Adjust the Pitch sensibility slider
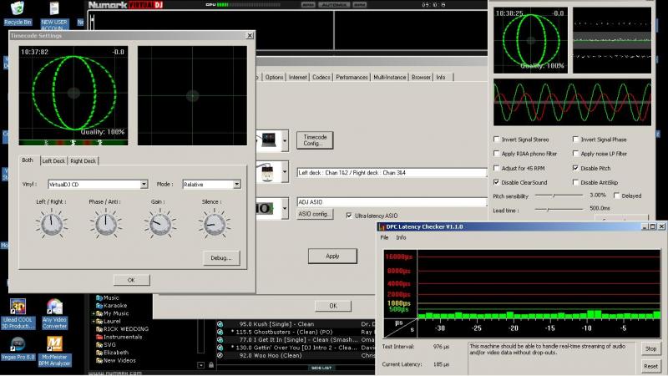The height and width of the screenshot is (376, 668). [559, 196]
